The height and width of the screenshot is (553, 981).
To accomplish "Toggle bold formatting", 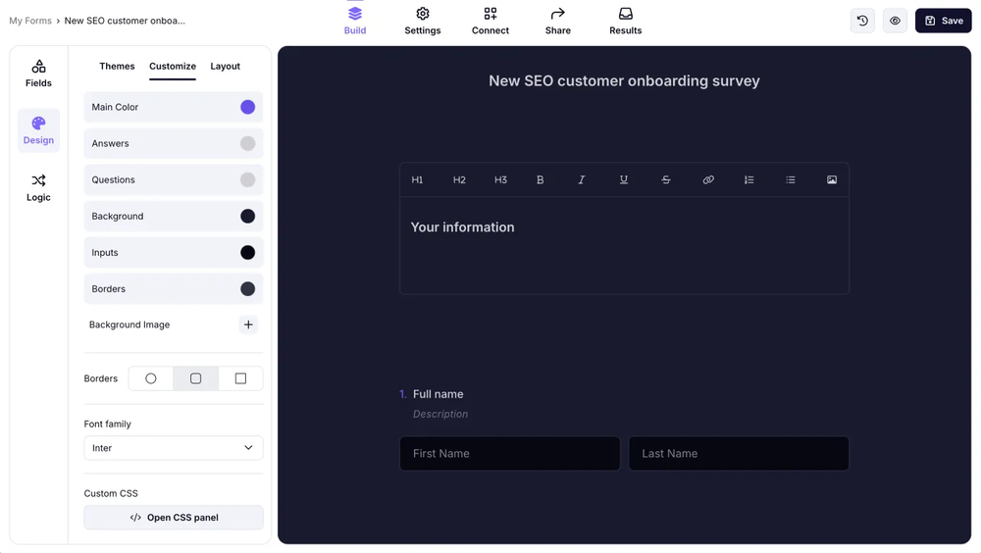I will pyautogui.click(x=540, y=179).
